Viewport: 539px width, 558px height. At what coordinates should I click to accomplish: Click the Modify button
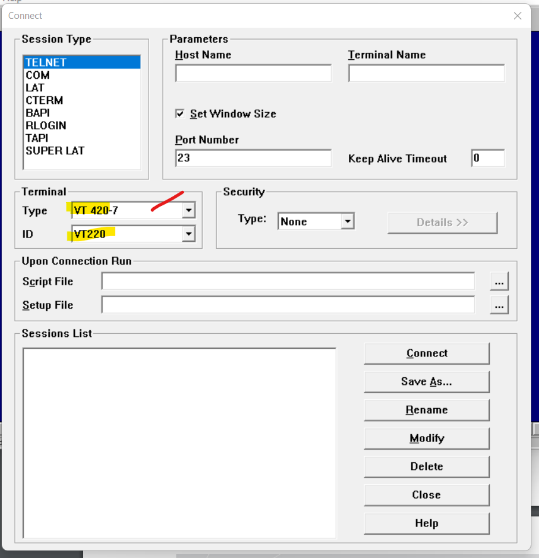click(426, 438)
